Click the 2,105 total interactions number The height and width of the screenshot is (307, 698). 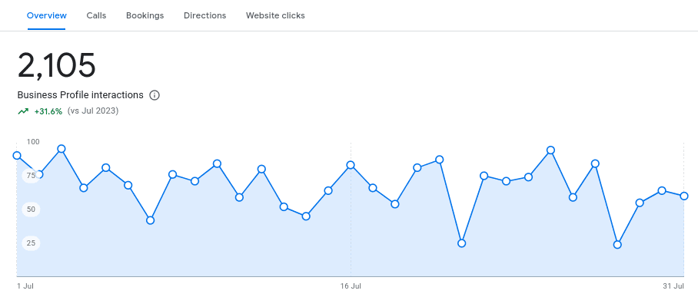click(57, 66)
